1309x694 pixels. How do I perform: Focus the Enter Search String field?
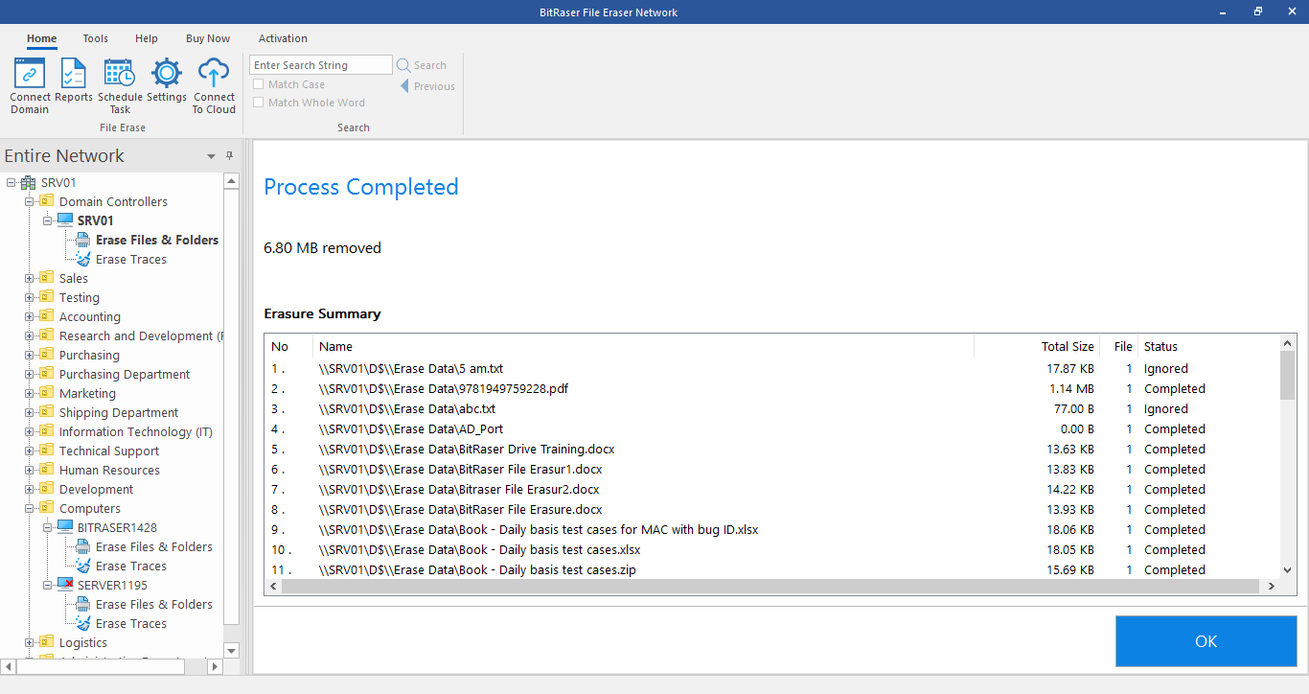(x=321, y=65)
